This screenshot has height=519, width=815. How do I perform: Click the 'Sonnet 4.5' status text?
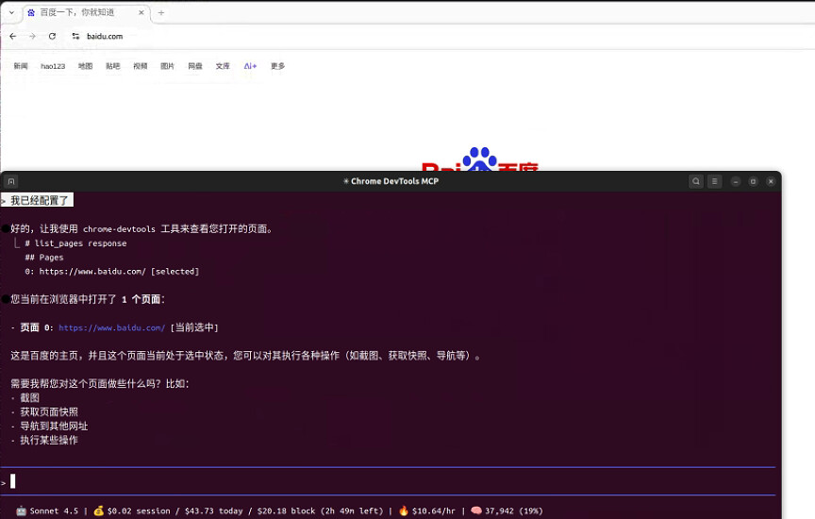coord(54,511)
